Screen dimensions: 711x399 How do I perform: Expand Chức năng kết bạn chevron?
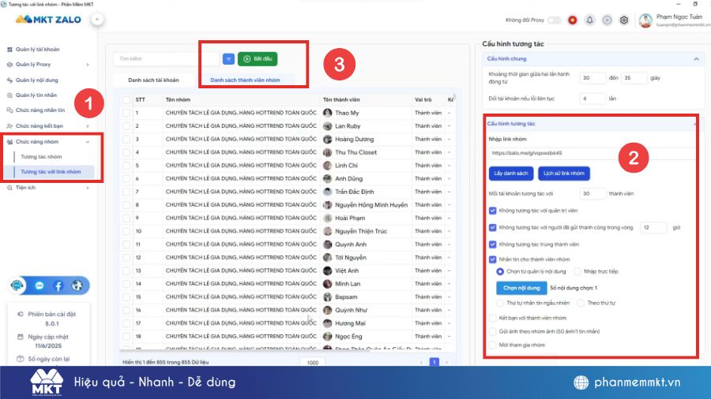[88, 126]
